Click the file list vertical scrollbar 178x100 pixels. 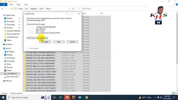coord(177,39)
